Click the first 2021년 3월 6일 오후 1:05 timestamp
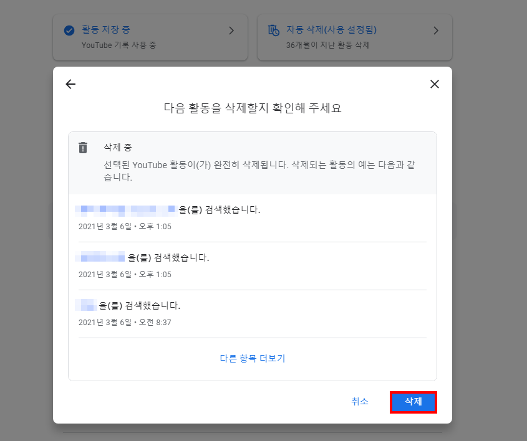Image resolution: width=527 pixels, height=441 pixels. (x=125, y=227)
